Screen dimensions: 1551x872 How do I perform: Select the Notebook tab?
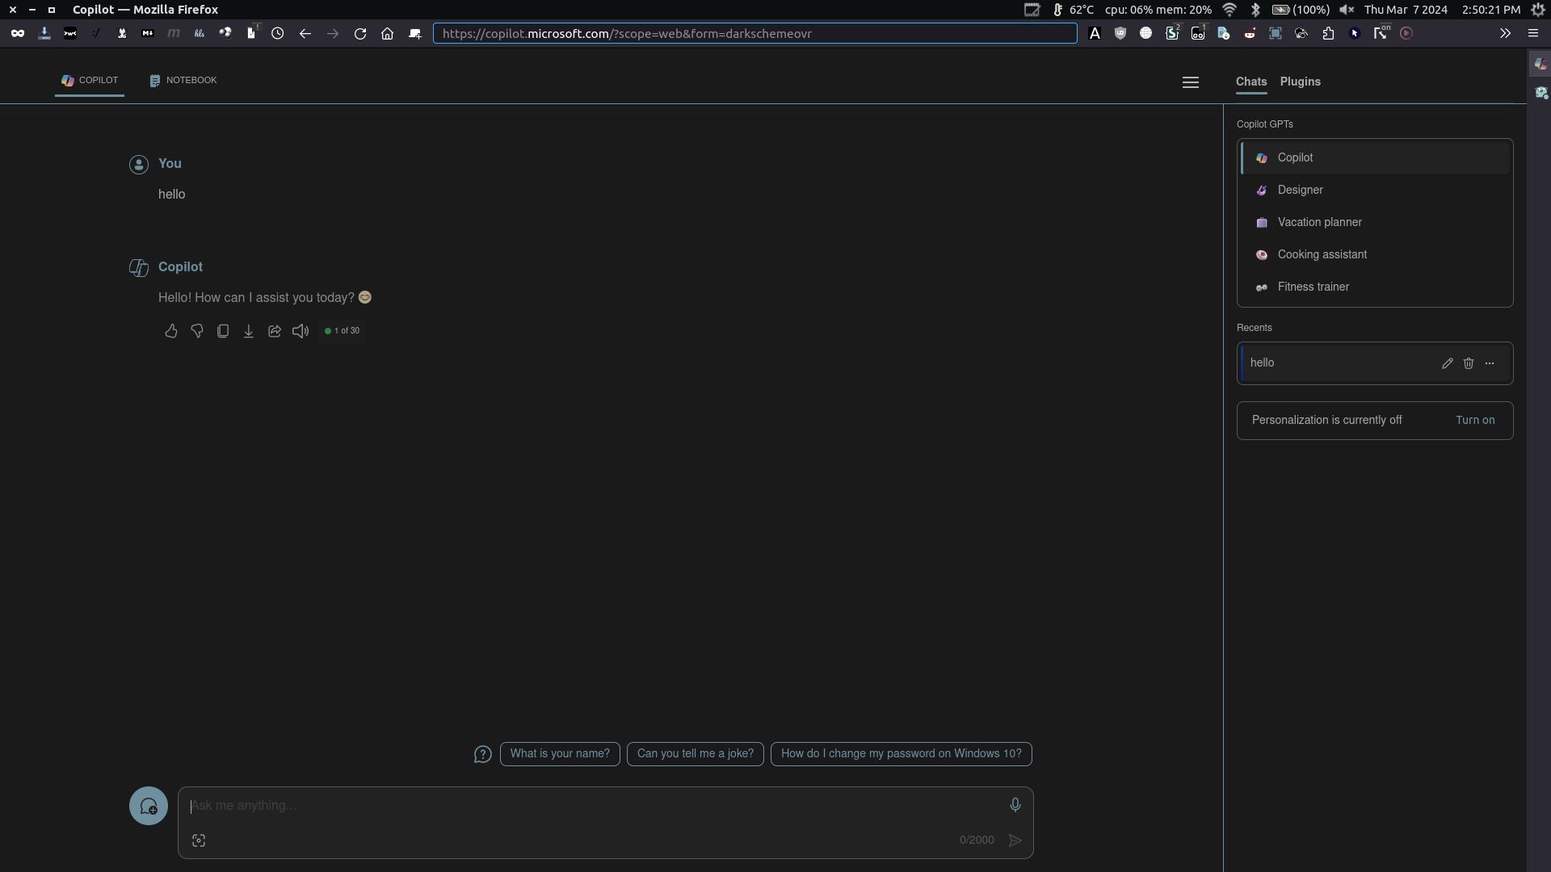pyautogui.click(x=183, y=80)
